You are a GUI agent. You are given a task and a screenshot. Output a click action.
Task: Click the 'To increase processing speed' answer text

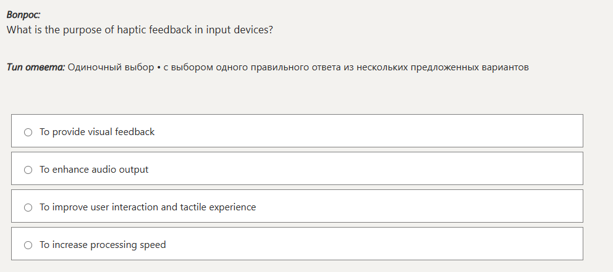coord(103,245)
